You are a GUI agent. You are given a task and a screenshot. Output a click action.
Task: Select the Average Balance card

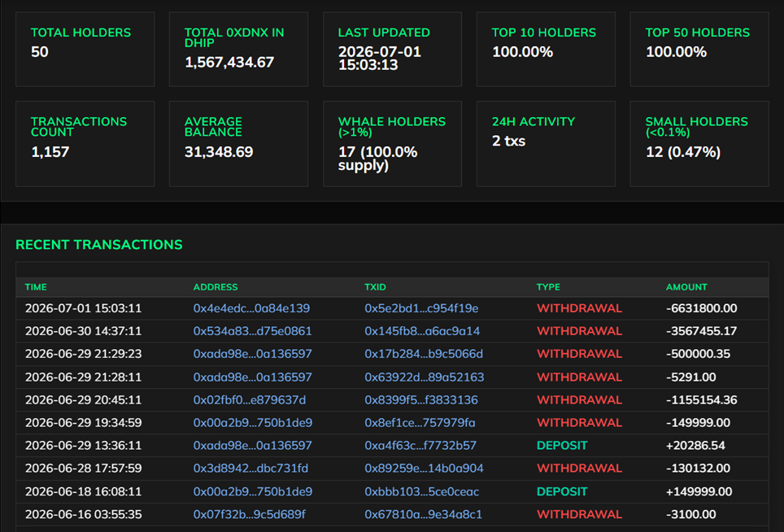[238, 144]
